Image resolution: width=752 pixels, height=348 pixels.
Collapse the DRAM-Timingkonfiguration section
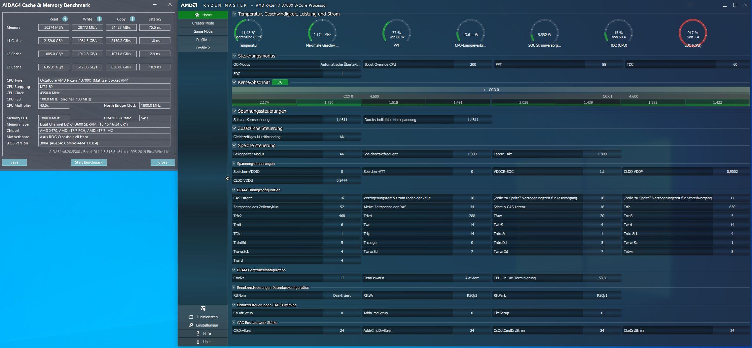(x=234, y=190)
